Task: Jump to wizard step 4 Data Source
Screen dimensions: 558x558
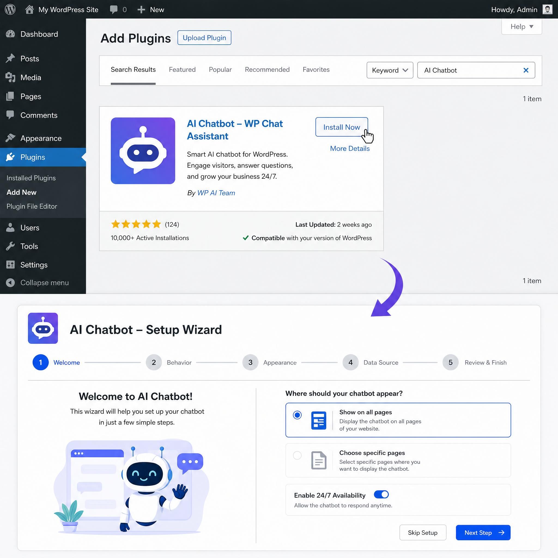Action: point(371,362)
